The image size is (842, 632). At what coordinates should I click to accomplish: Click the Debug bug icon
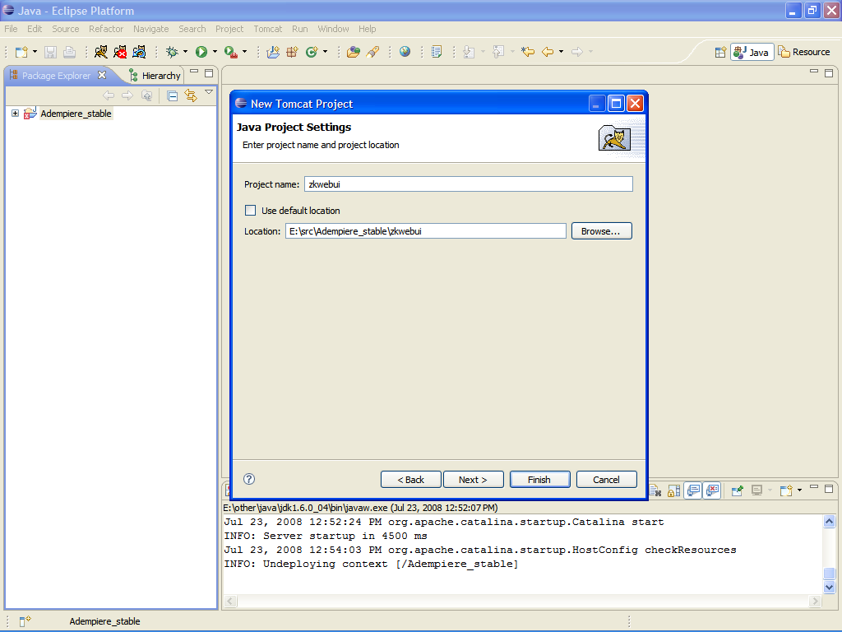point(172,52)
